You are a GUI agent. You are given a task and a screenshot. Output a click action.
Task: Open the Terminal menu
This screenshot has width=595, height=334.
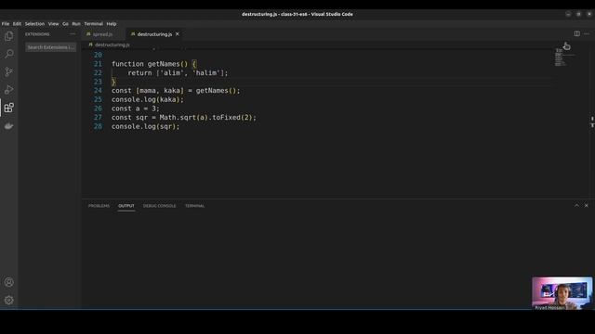pyautogui.click(x=94, y=23)
